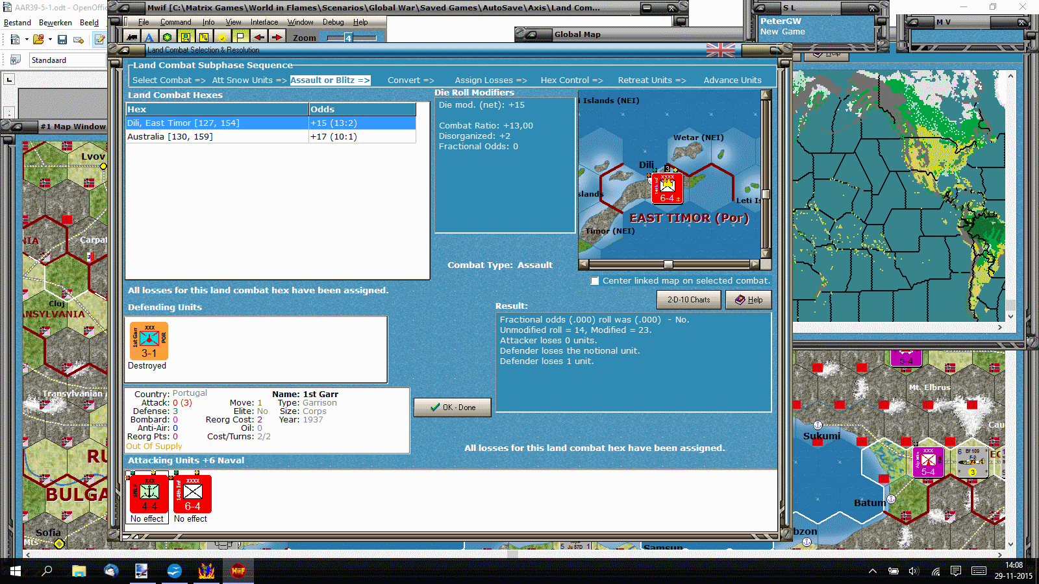Show hidden system tray icons chevron

873,571
